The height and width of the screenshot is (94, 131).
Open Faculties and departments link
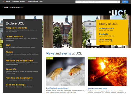click(19, 78)
